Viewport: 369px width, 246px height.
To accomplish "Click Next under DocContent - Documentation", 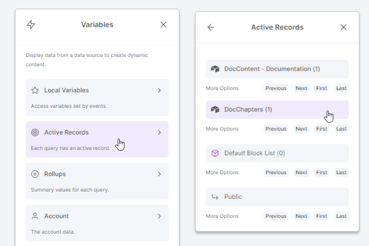I will click(x=301, y=88).
